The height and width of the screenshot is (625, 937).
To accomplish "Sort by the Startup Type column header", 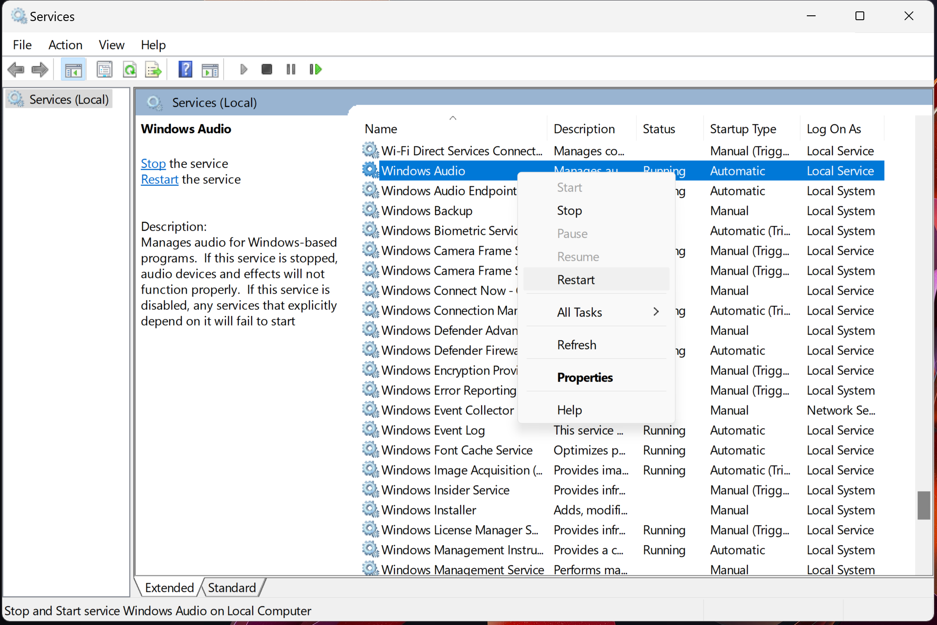I will [752, 128].
